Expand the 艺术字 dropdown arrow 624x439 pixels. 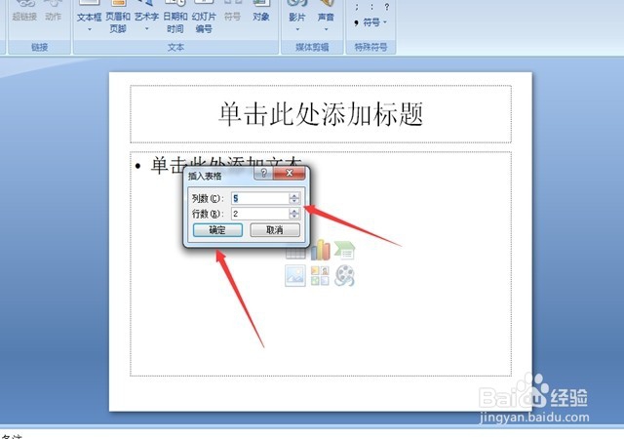(x=146, y=28)
